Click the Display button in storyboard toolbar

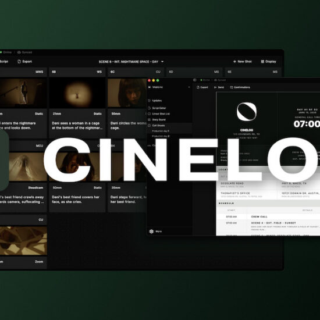[x=268, y=62]
